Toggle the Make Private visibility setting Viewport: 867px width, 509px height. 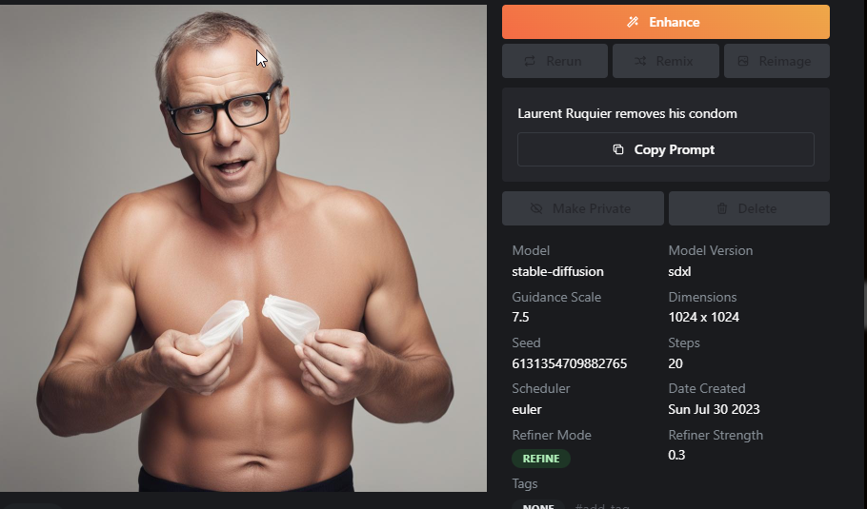click(x=583, y=208)
